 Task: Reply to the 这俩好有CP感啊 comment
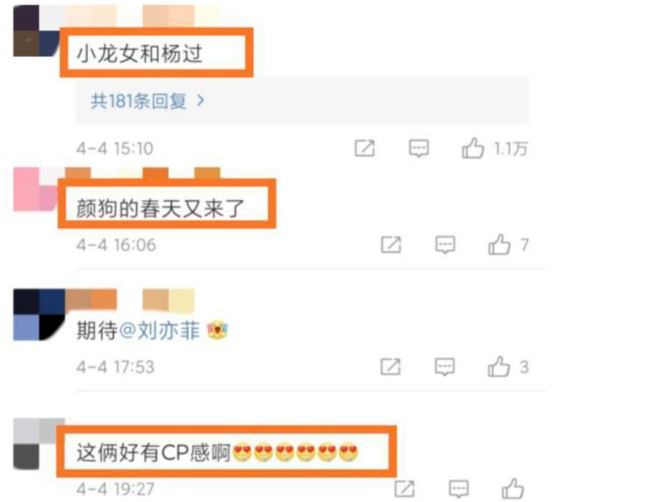(x=458, y=489)
